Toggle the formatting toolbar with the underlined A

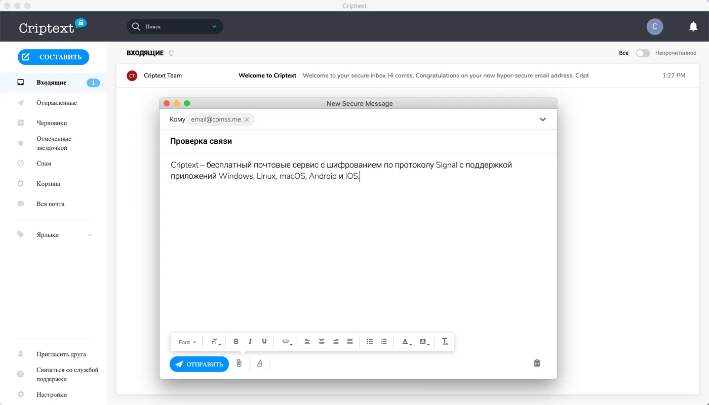[260, 363]
